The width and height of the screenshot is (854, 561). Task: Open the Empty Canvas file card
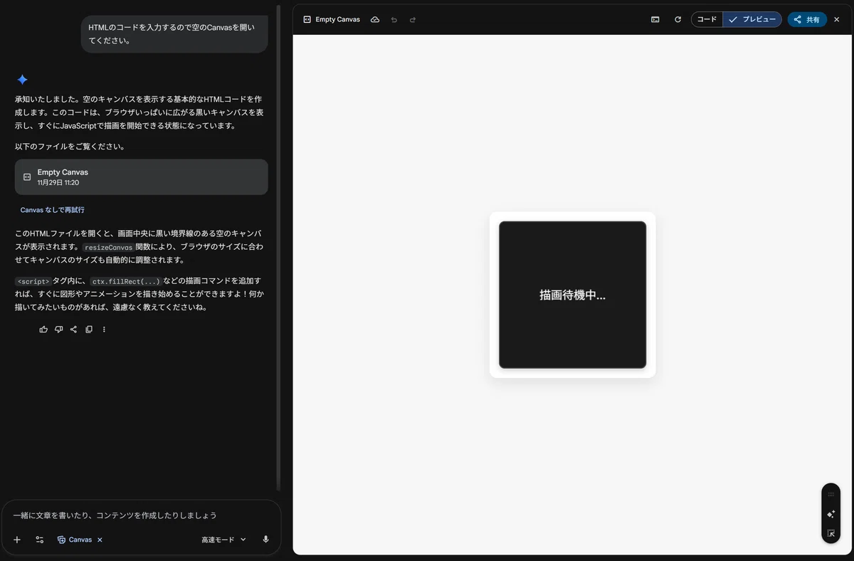pyautogui.click(x=141, y=177)
